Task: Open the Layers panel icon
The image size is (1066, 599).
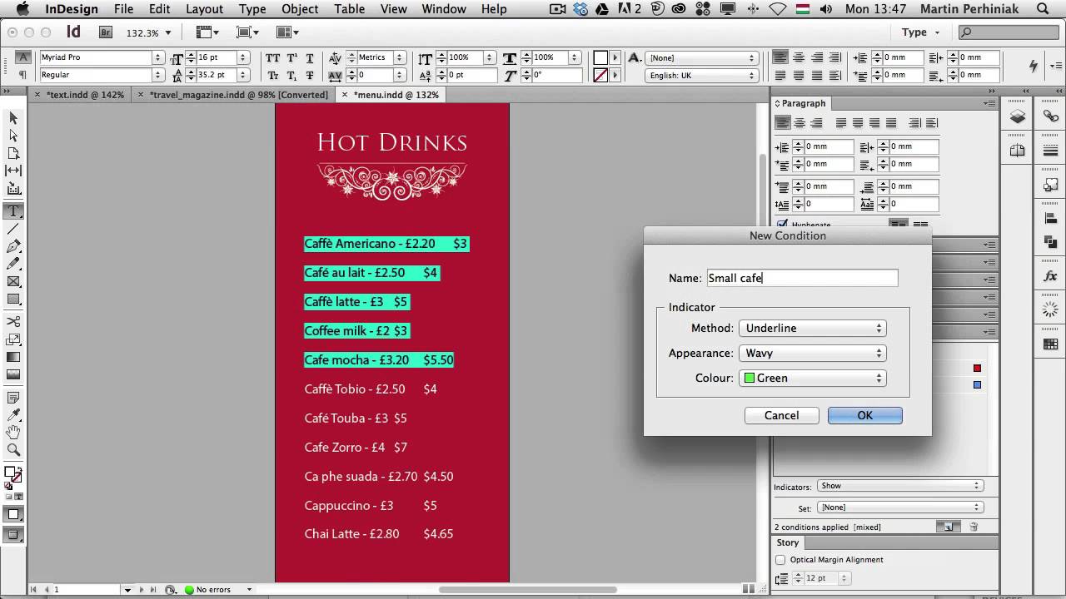Action: [1018, 117]
